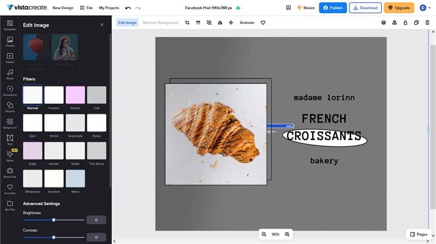Toggle the lock element icon
This screenshot has width=436, height=244.
click(x=405, y=22)
